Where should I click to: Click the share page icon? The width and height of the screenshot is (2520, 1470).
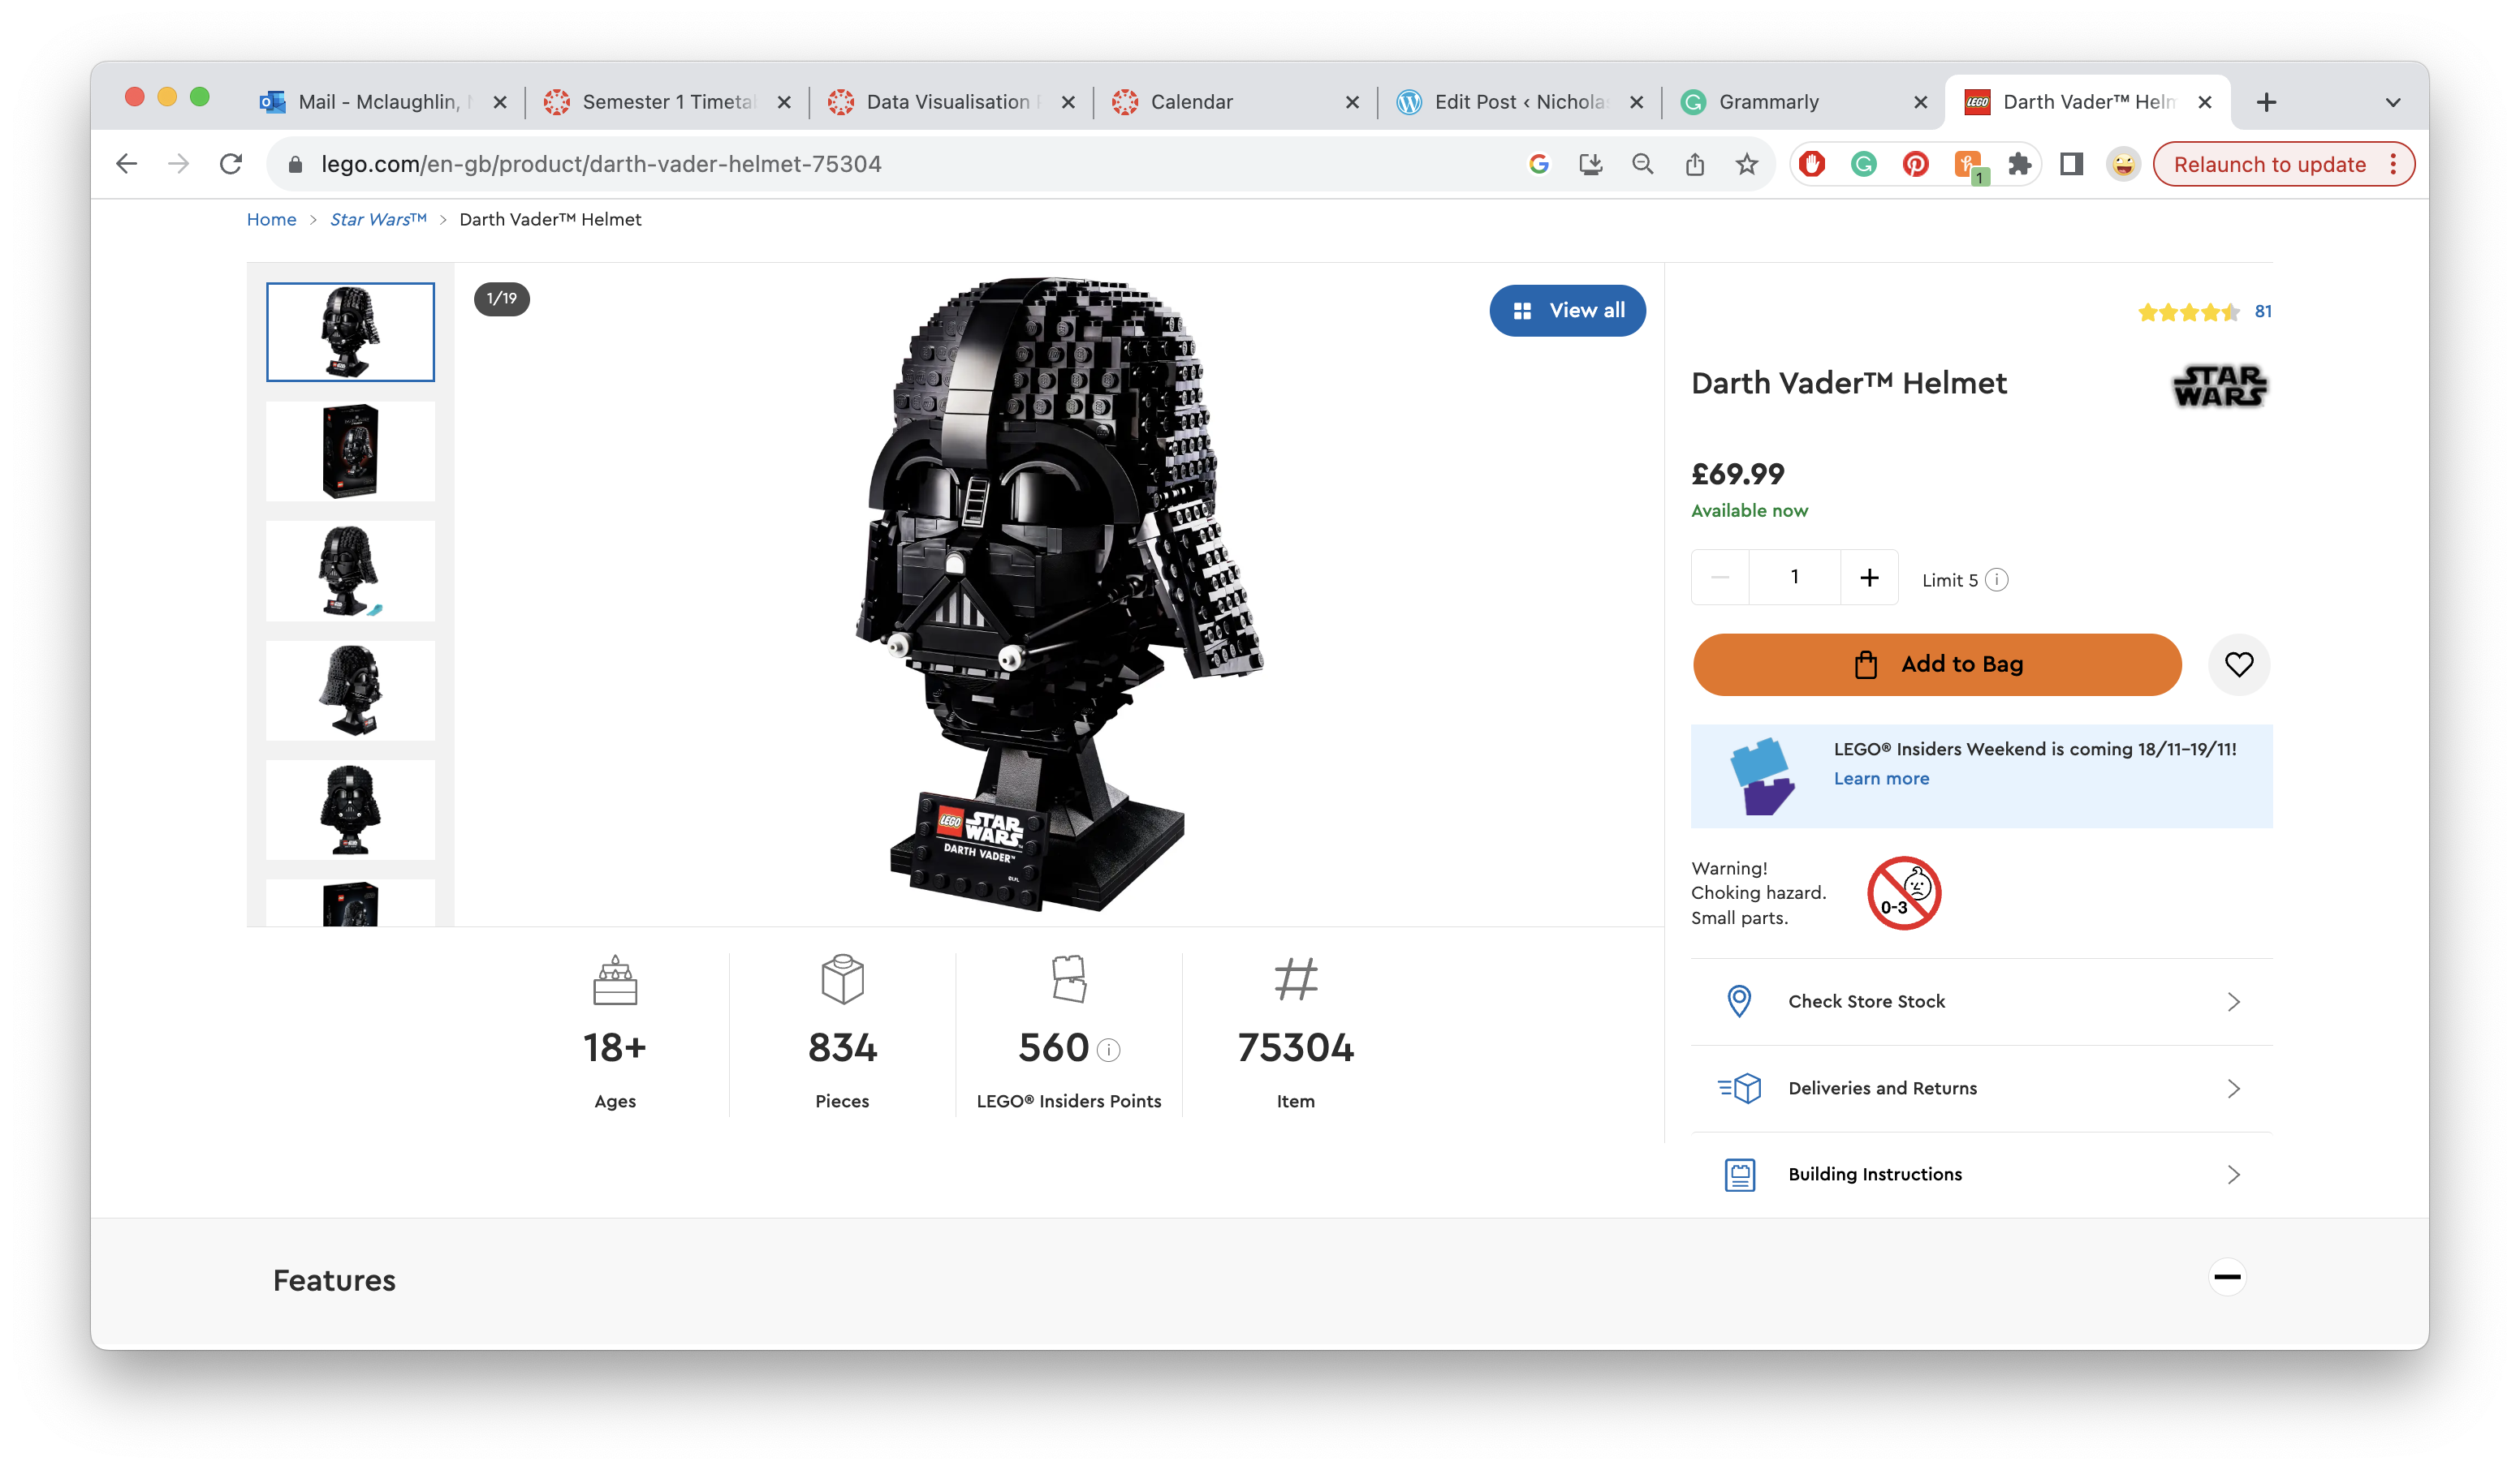tap(1694, 164)
